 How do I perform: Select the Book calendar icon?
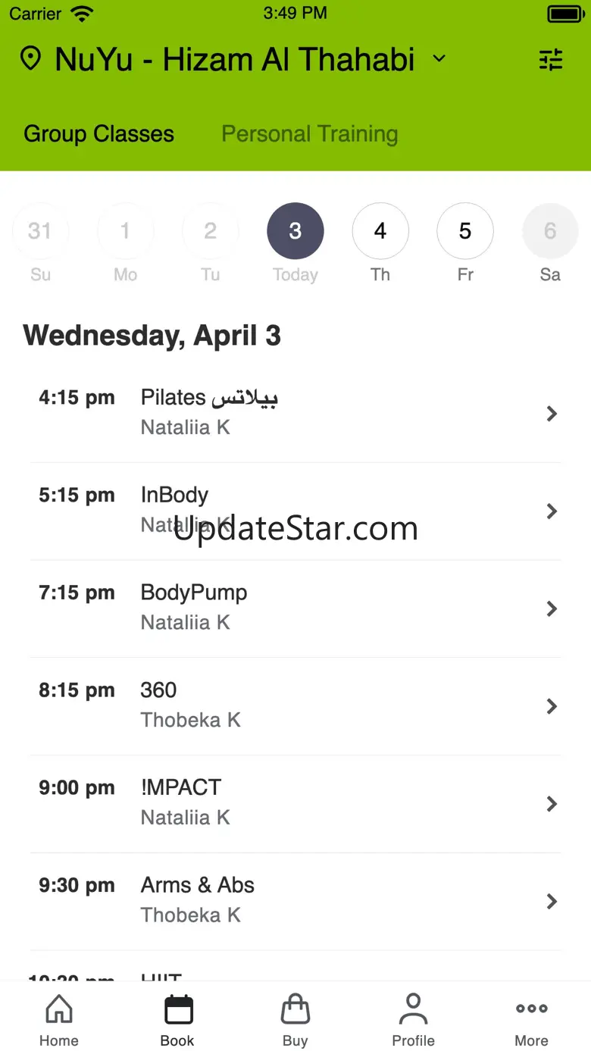pos(177,1009)
